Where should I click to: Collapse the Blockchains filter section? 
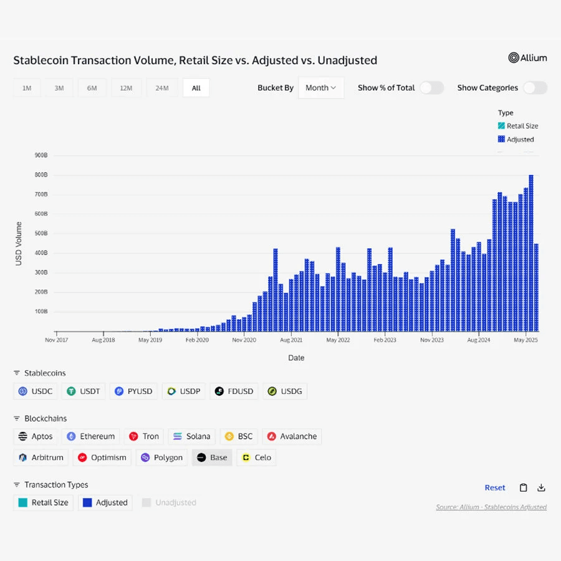16,419
